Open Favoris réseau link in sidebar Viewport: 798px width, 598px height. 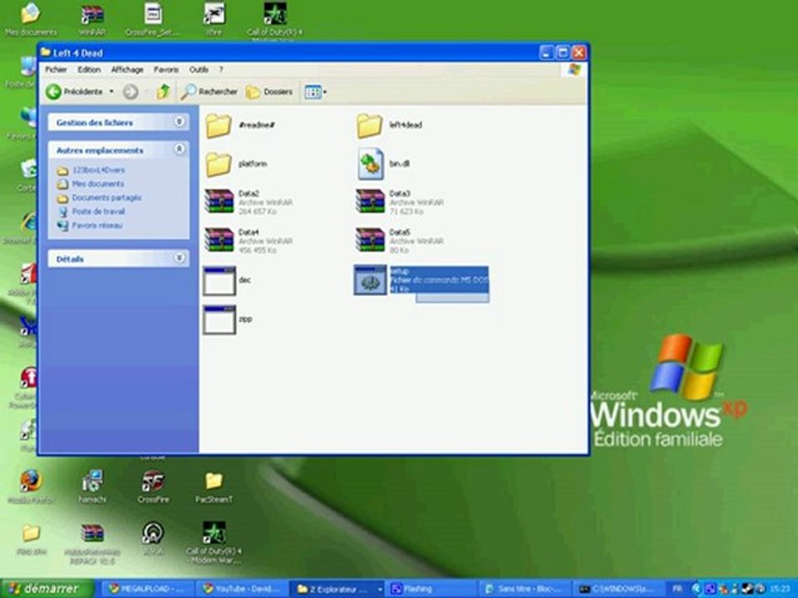[96, 225]
